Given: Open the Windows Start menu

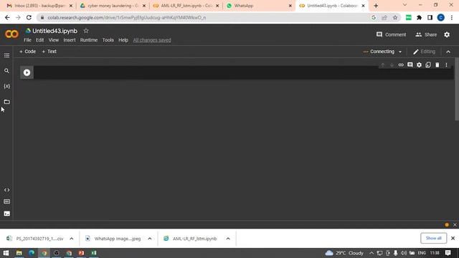Looking at the screenshot, I should tap(6, 253).
